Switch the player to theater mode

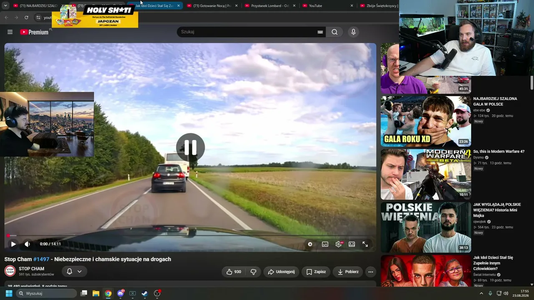point(352,244)
